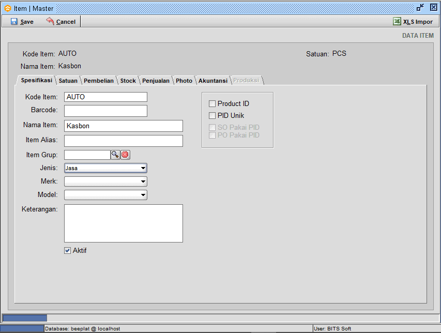Clear Item Grup with red delete icon

click(125, 155)
